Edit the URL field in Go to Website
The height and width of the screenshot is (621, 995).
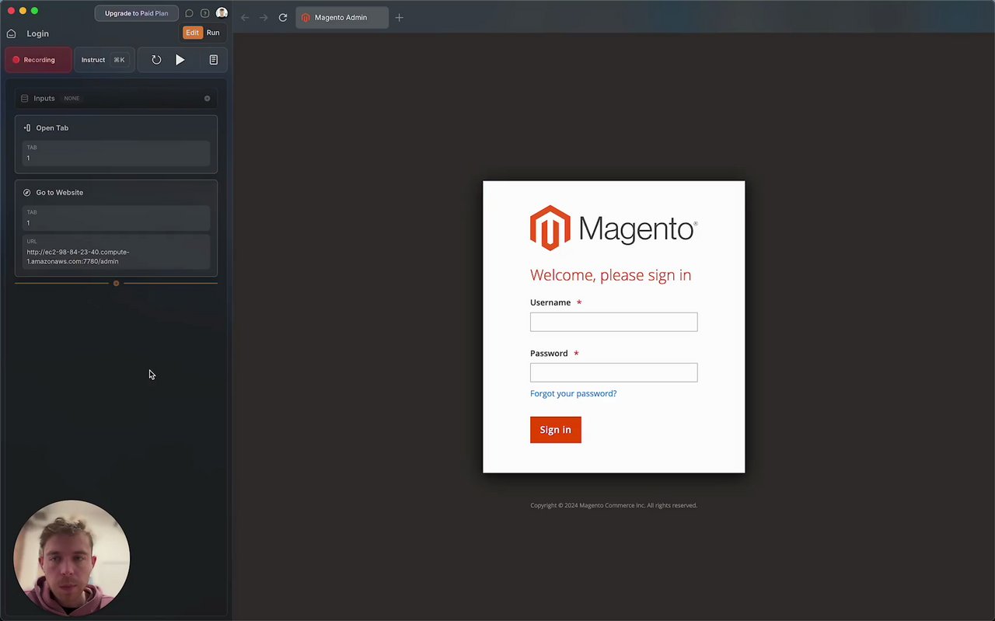coord(116,252)
